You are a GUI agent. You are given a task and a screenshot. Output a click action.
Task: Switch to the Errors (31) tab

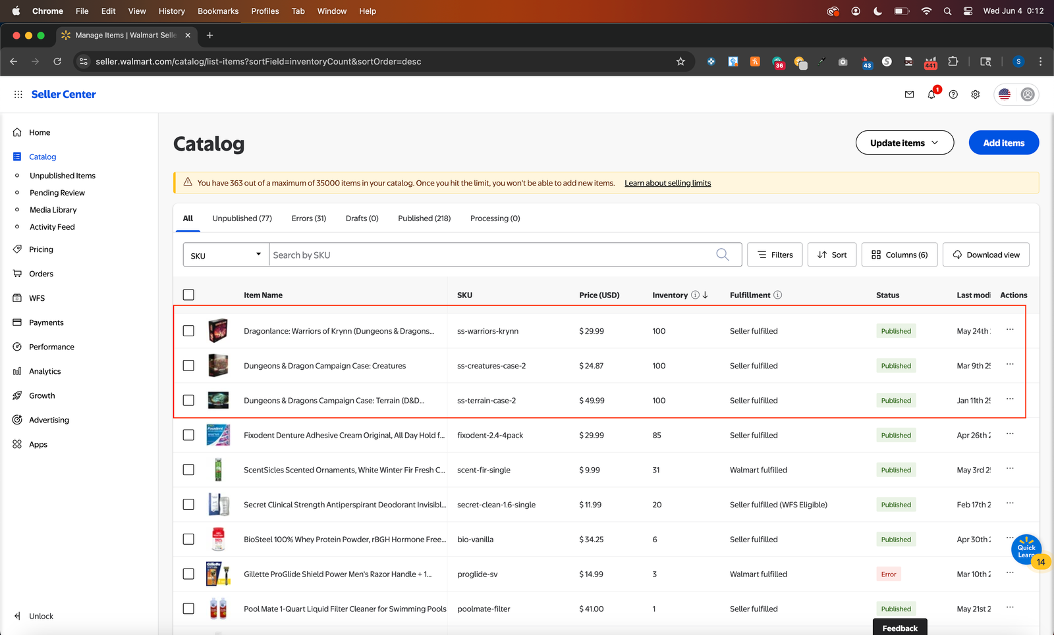tap(309, 218)
